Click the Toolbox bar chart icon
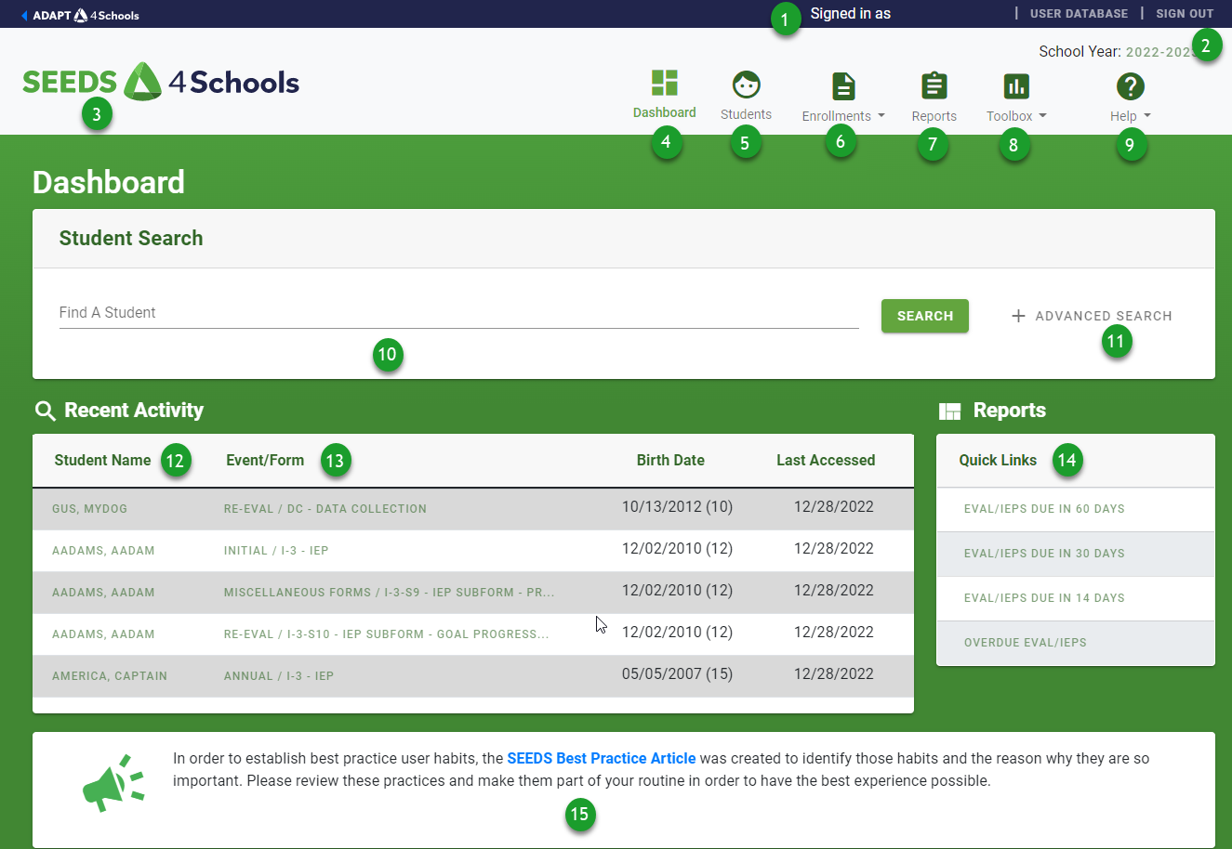 click(x=1016, y=86)
